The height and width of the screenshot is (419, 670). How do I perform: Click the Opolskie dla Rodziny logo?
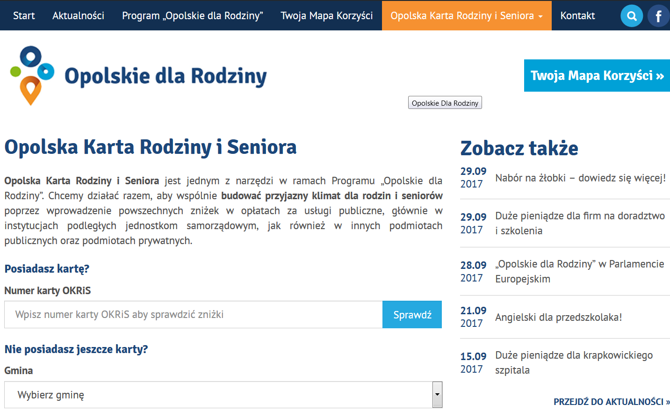[x=138, y=76]
